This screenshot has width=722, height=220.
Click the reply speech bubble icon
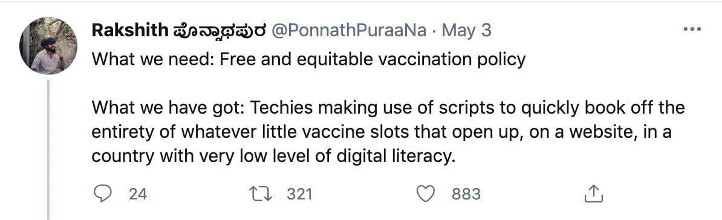(103, 194)
